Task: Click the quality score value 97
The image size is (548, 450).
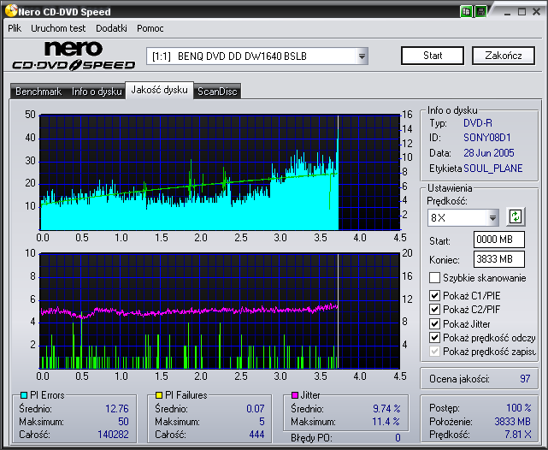Action: point(525,379)
